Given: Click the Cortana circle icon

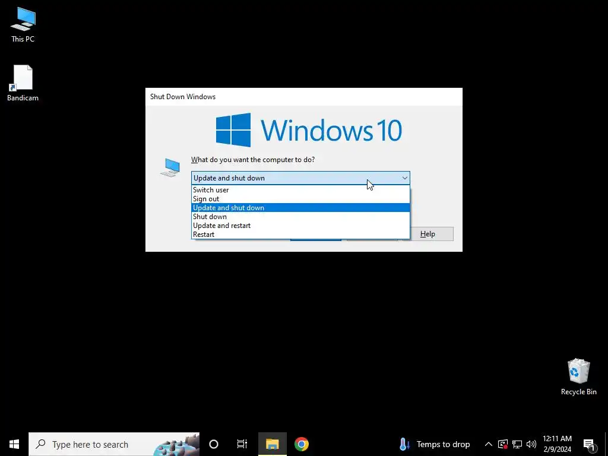Looking at the screenshot, I should click(214, 444).
